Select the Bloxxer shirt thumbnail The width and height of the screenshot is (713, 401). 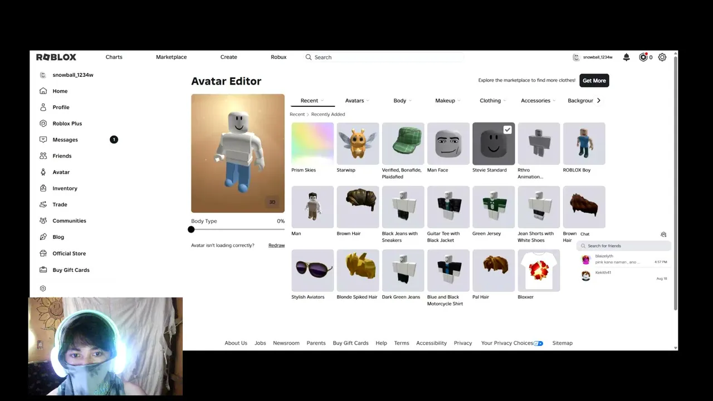pos(539,271)
